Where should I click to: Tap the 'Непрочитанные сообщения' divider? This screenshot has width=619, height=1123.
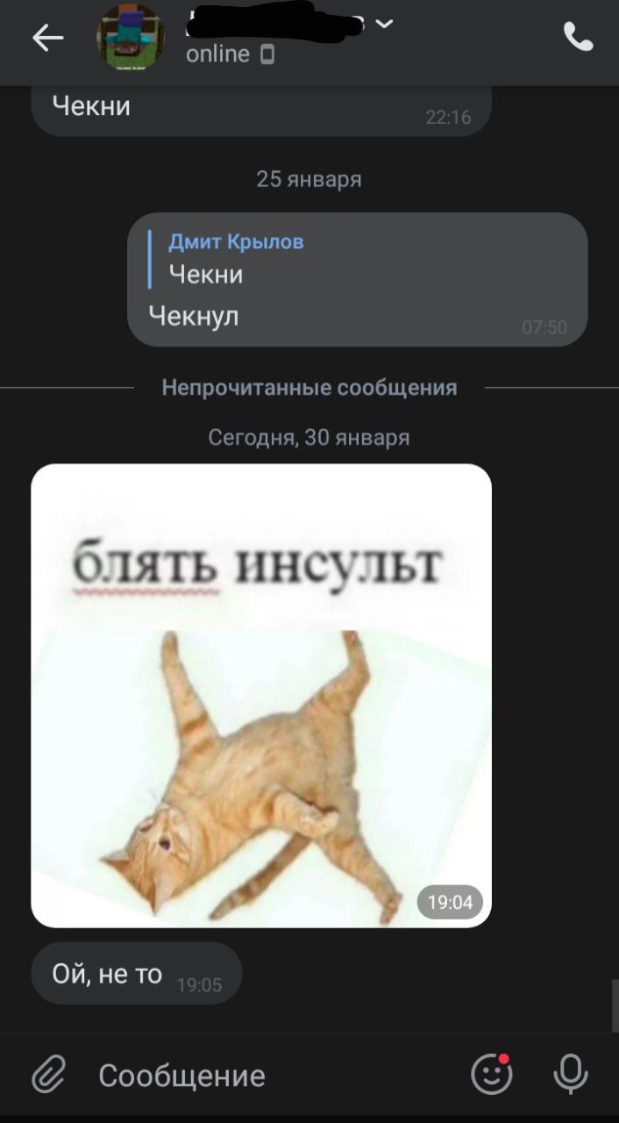[309, 388]
